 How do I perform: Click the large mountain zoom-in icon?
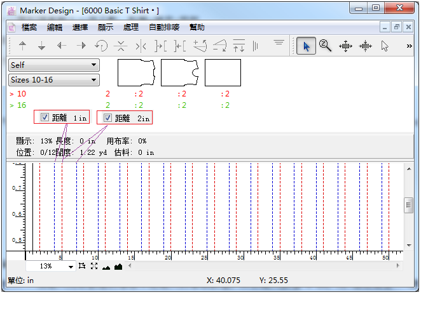[x=118, y=267]
